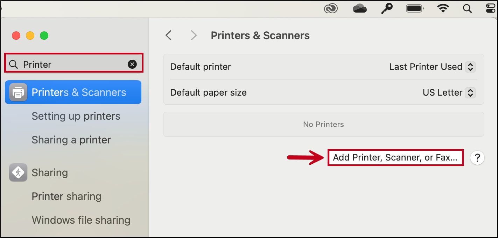Click inside the Printer search field
The width and height of the screenshot is (498, 238).
[70, 64]
